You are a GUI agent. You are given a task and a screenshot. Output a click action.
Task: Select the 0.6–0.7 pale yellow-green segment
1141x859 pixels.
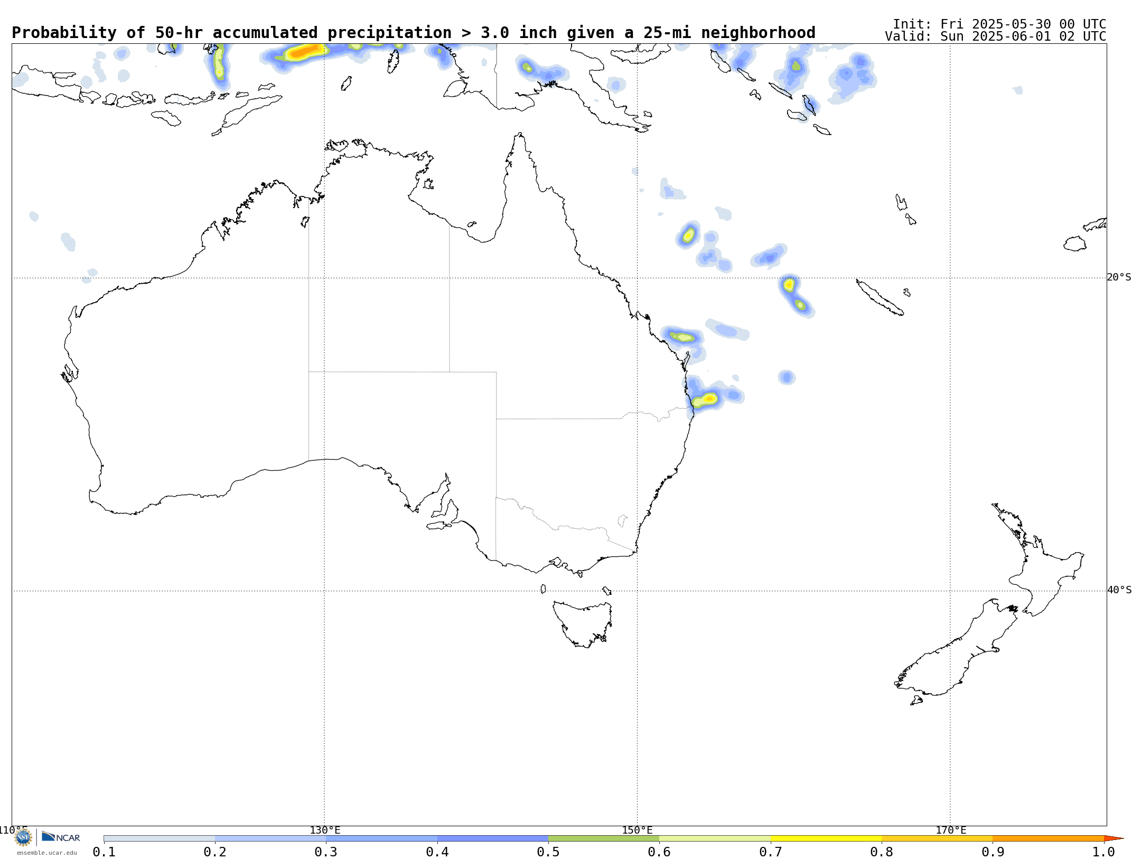coord(715,838)
